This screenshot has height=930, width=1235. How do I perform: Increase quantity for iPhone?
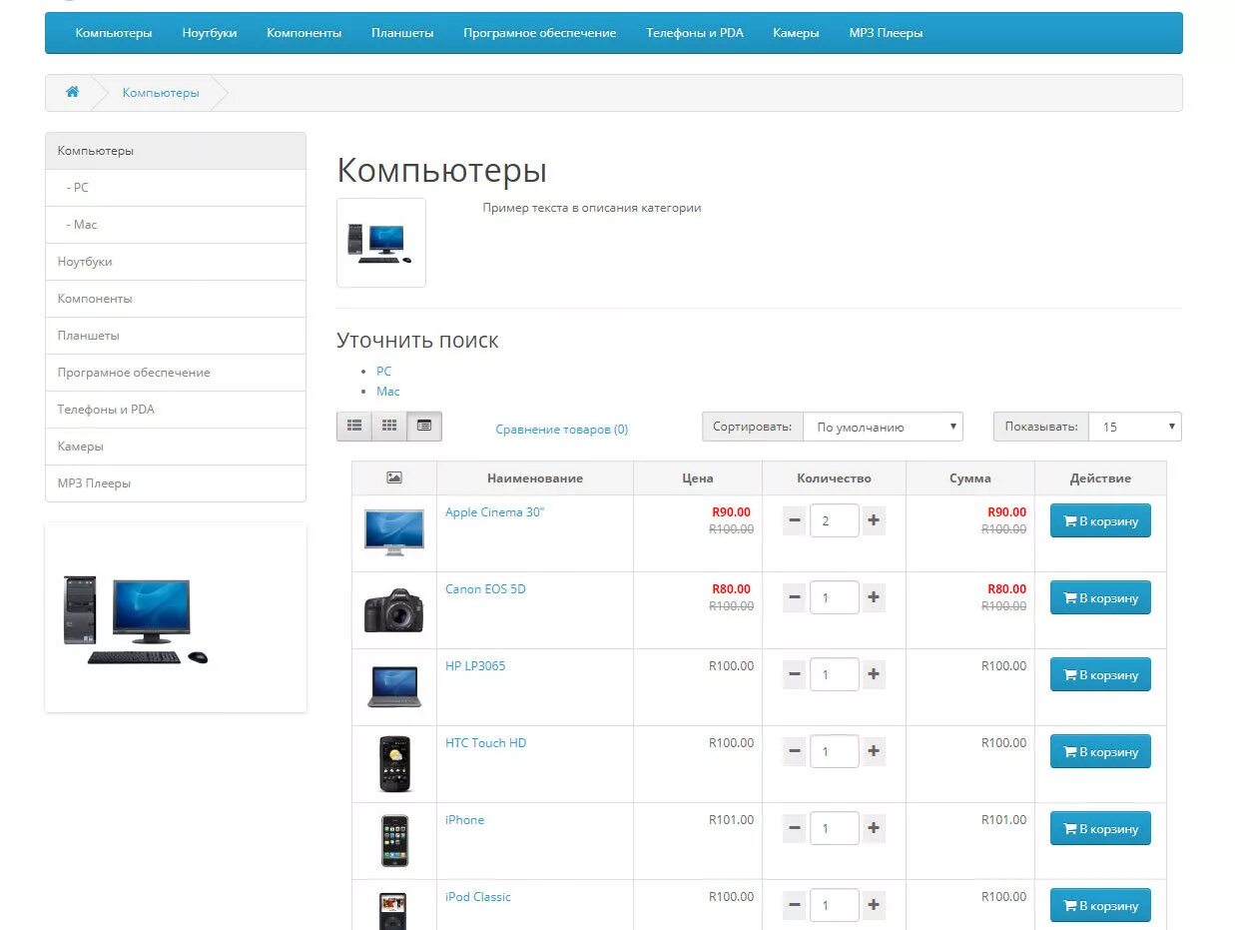click(x=874, y=828)
